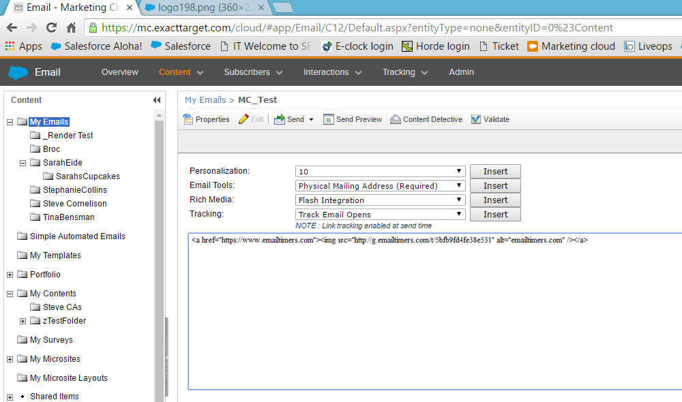
Task: Expand the My Microsites folder
Action: tap(10, 359)
